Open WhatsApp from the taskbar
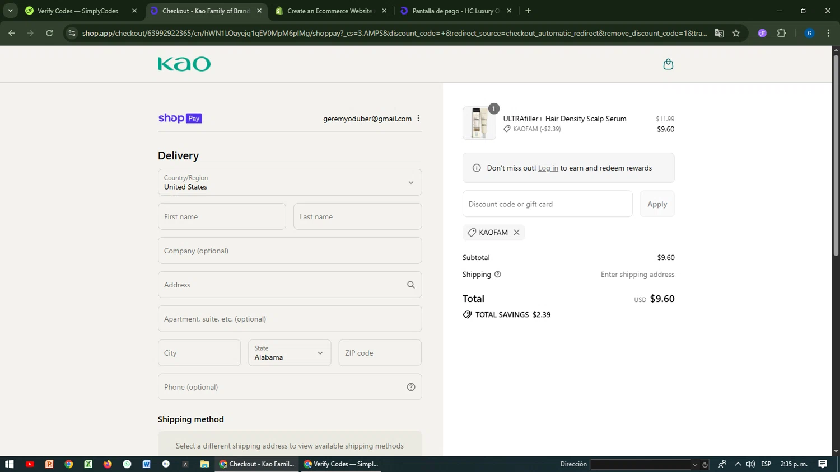This screenshot has width=840, height=472. click(127, 464)
